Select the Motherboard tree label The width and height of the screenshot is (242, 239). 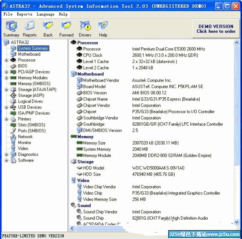pyautogui.click(x=29, y=54)
